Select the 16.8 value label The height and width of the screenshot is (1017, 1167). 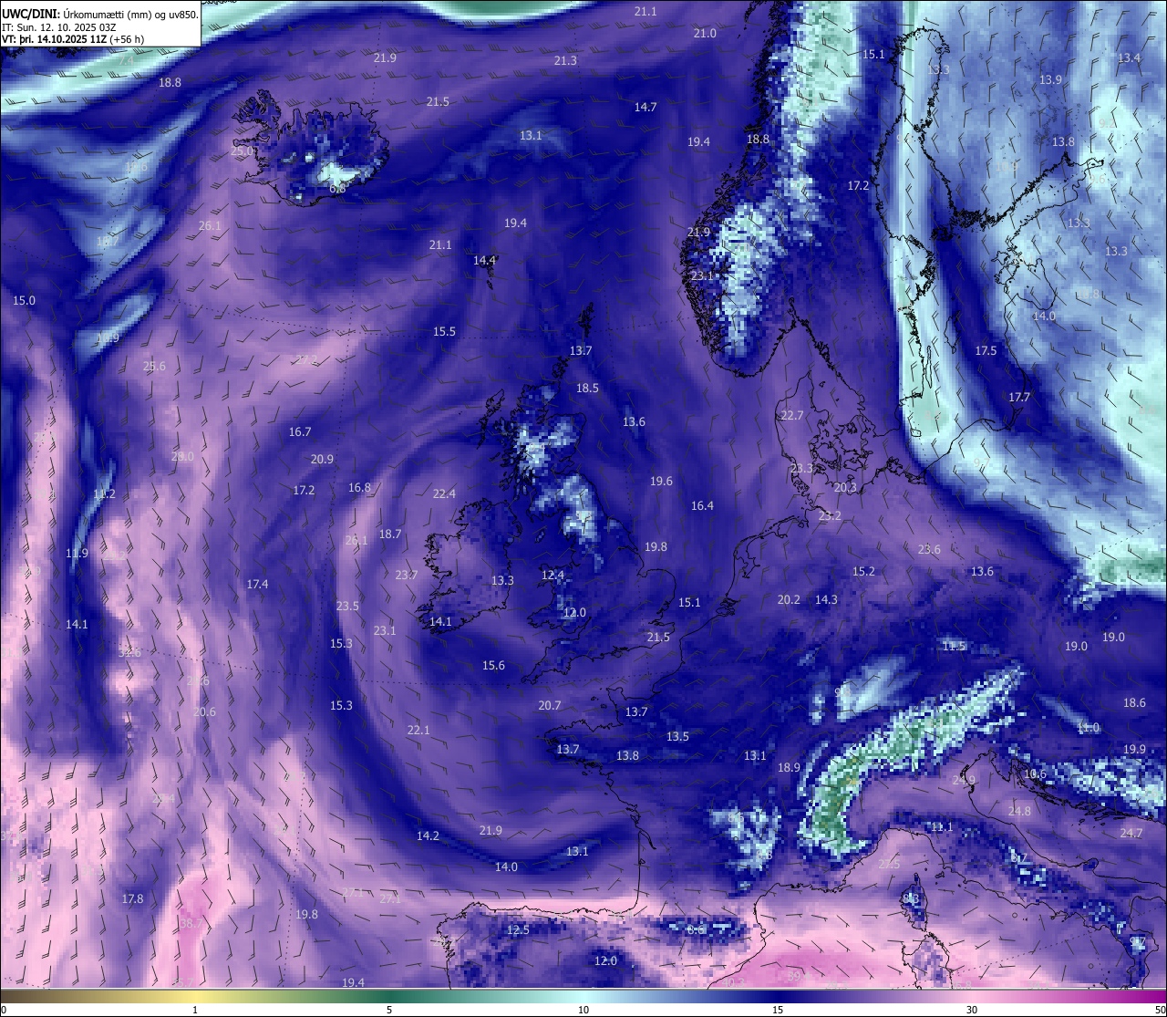click(359, 487)
